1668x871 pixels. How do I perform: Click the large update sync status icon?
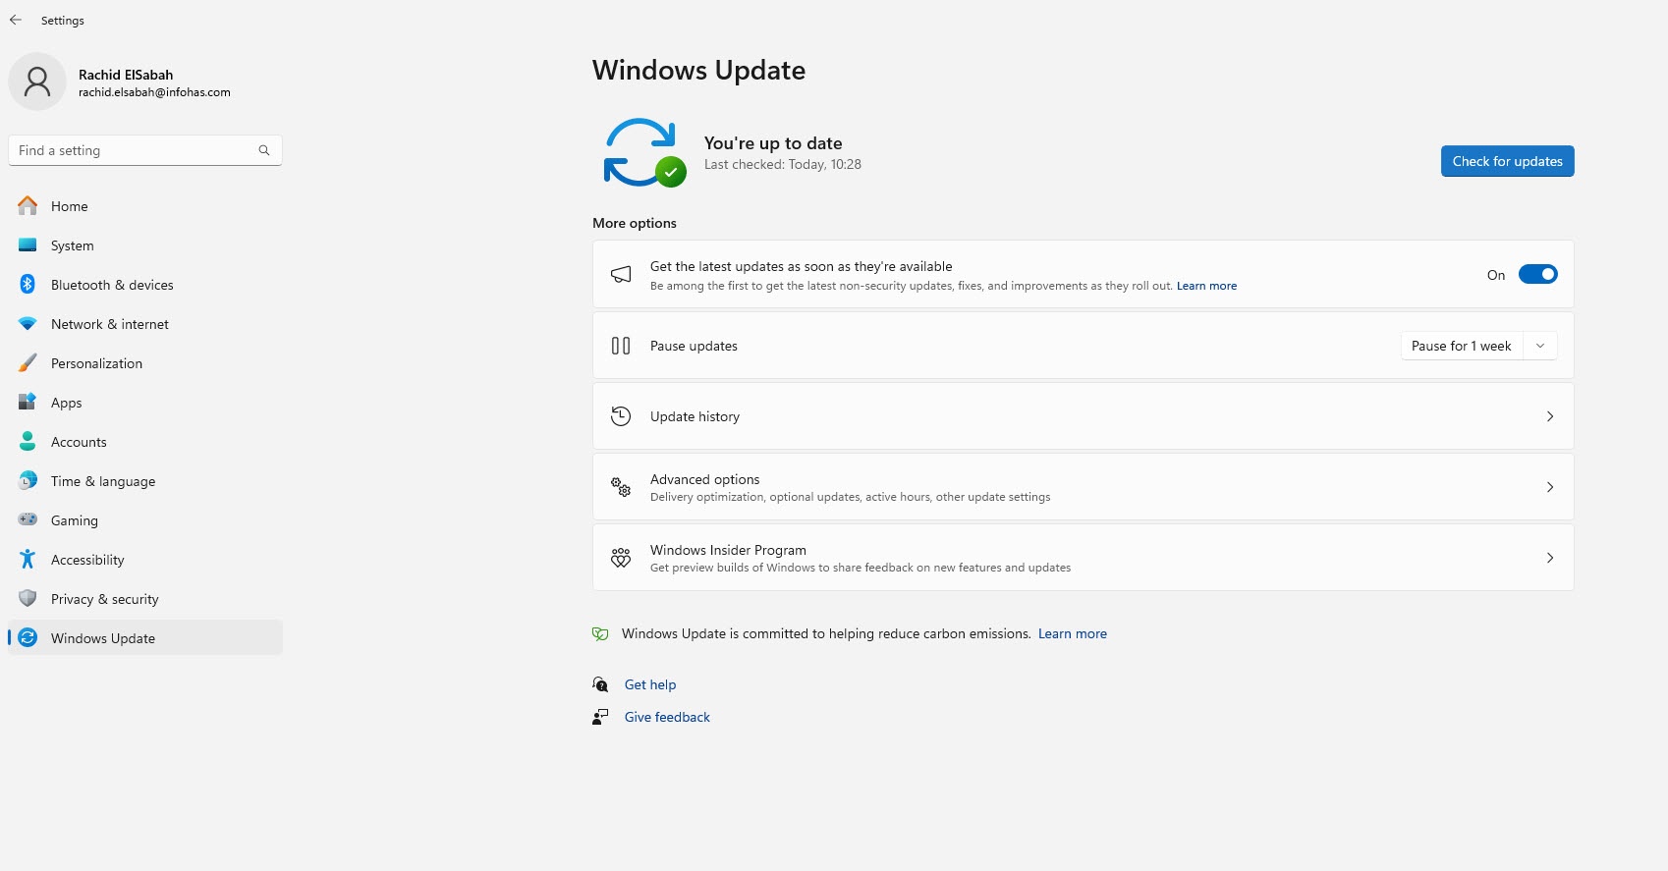[x=644, y=152]
